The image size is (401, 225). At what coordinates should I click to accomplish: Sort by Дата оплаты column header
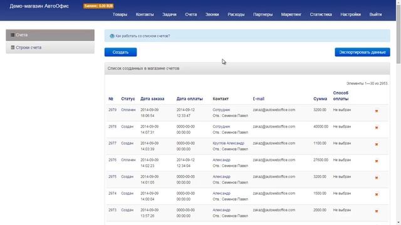click(x=189, y=99)
